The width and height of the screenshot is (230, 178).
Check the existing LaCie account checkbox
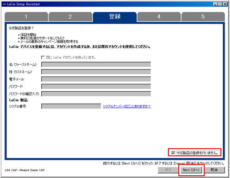tap(43, 57)
